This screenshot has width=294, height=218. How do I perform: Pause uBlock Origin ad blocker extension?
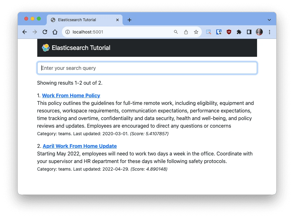click(229, 32)
